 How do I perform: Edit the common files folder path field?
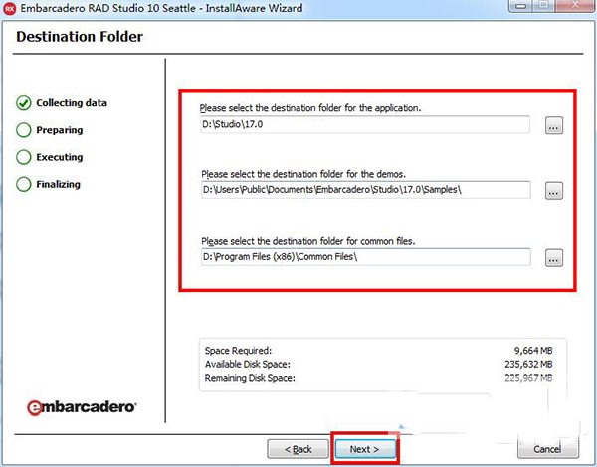click(365, 257)
